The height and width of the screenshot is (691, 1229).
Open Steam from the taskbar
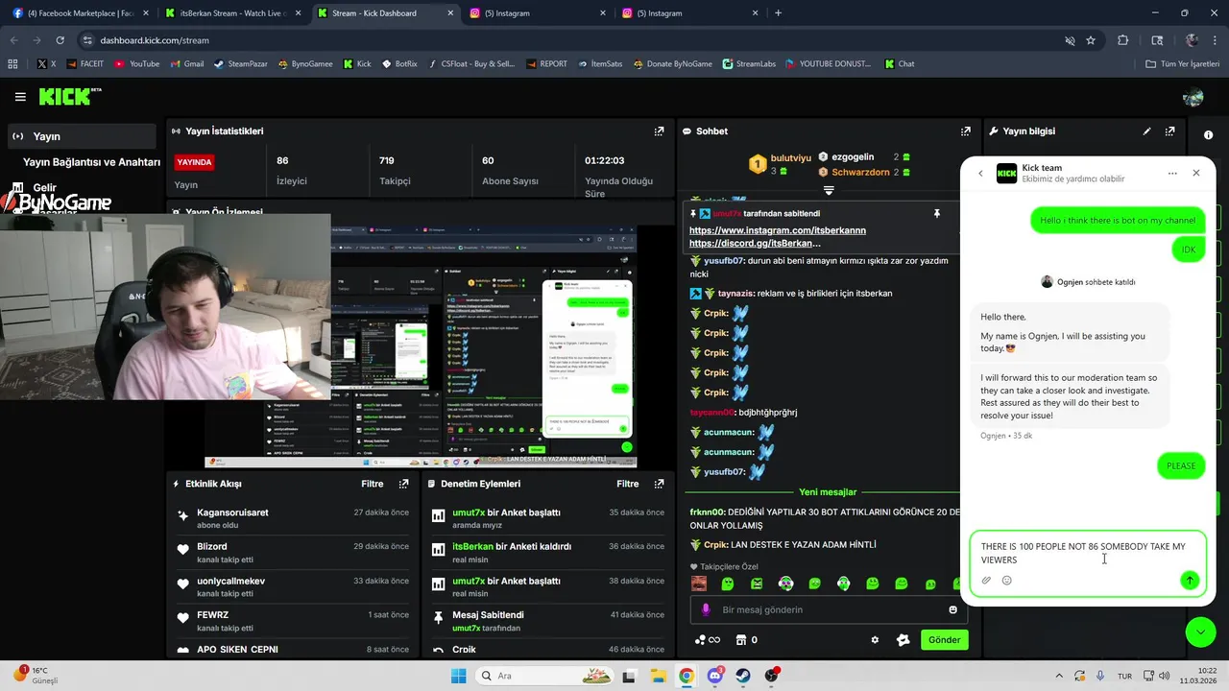tap(744, 676)
